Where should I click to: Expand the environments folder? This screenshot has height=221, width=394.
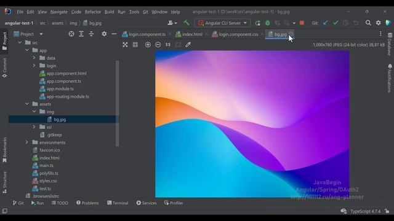tap(27, 142)
